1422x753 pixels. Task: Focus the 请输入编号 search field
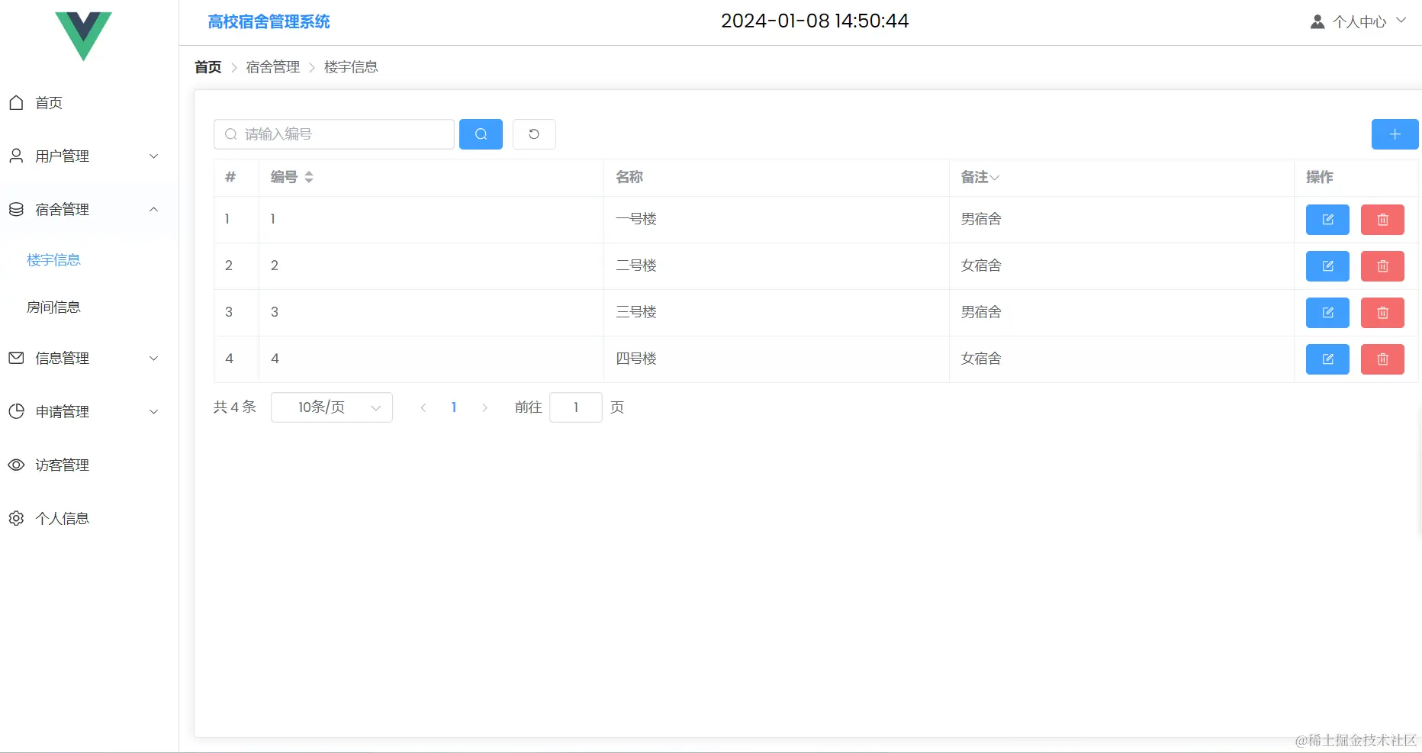334,134
